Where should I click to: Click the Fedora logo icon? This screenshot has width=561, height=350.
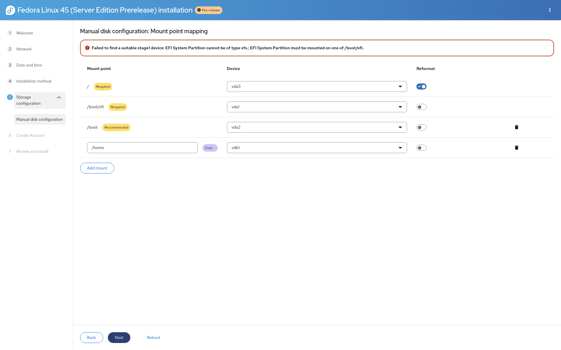[x=11, y=10]
